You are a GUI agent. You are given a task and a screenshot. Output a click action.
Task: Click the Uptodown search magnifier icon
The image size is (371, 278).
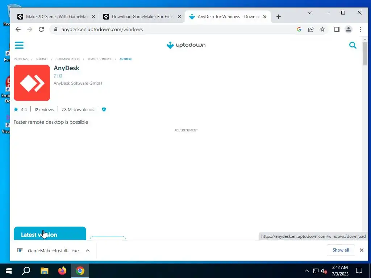coord(353,45)
